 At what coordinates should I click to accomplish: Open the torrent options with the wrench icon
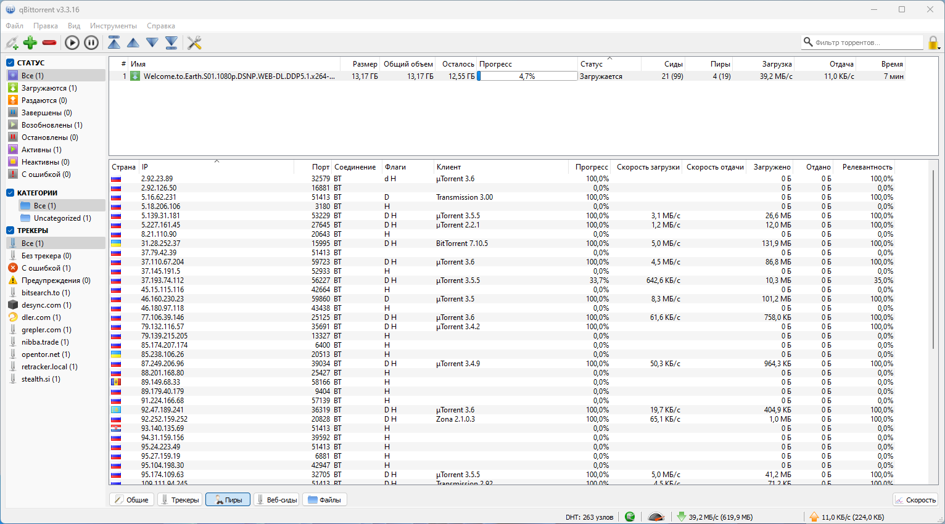point(195,43)
